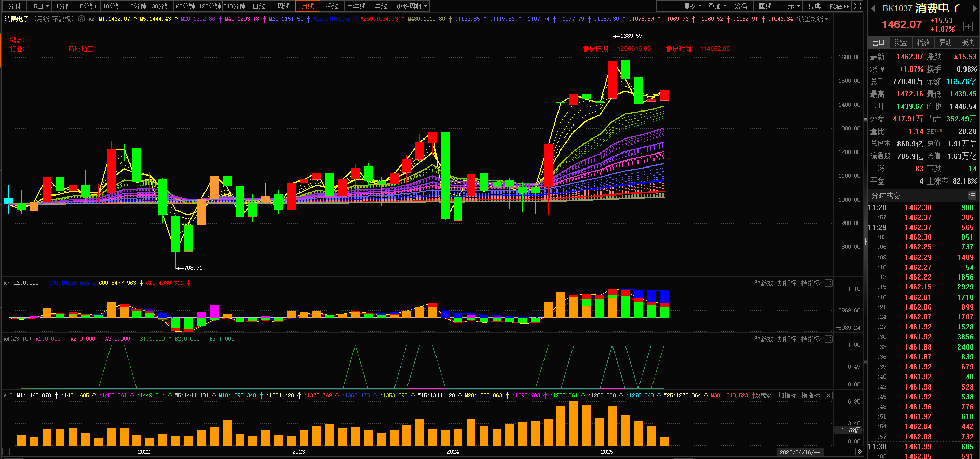Zoom in the chart with the plus icon
980x459 pixels.
pyautogui.click(x=662, y=6)
